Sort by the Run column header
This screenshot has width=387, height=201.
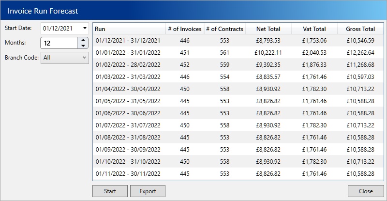coord(129,29)
